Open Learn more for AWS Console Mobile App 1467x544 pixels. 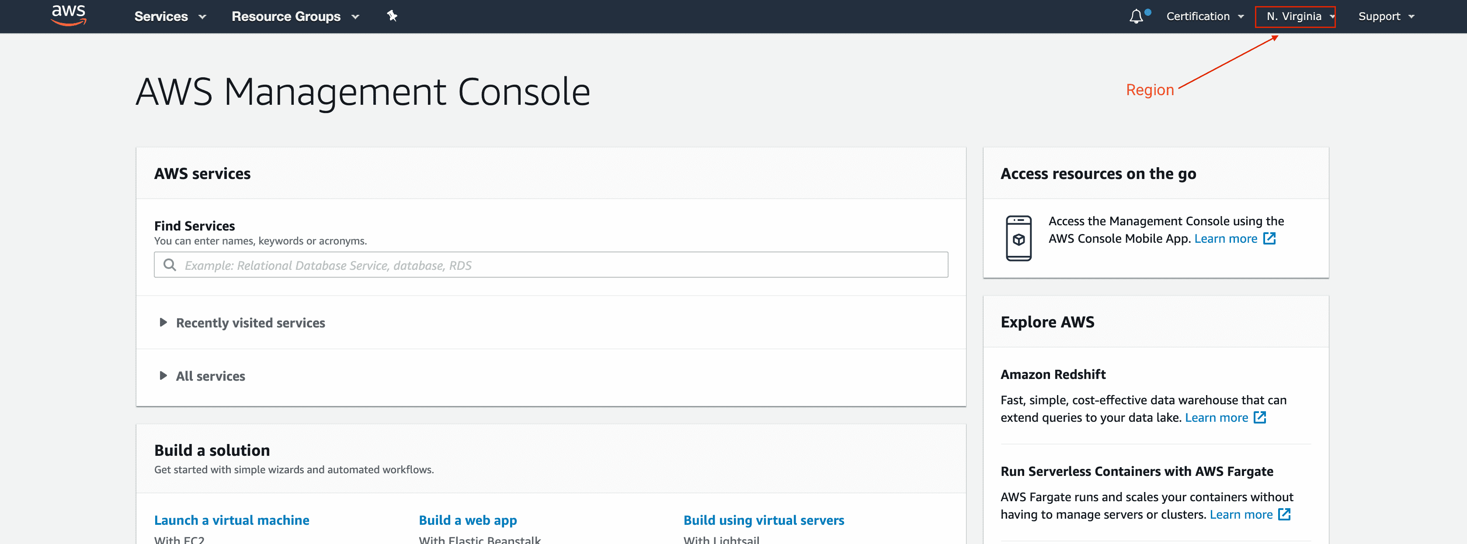click(1226, 238)
